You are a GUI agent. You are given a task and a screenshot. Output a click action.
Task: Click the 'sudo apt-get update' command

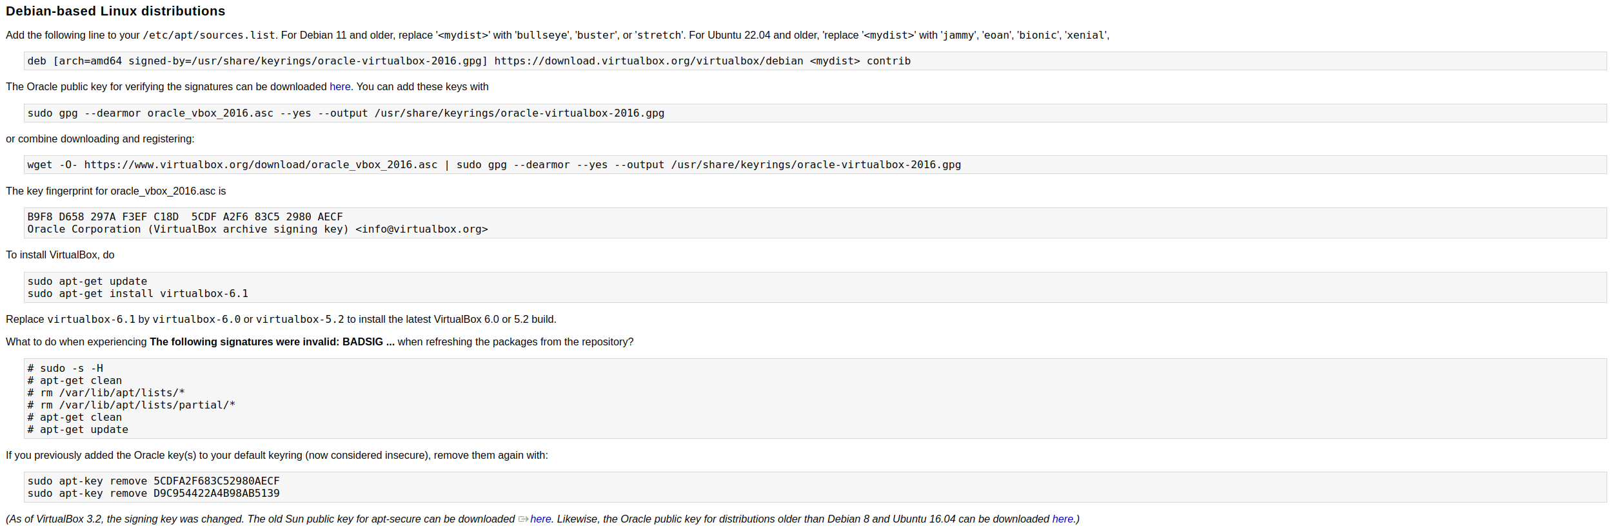(x=87, y=282)
